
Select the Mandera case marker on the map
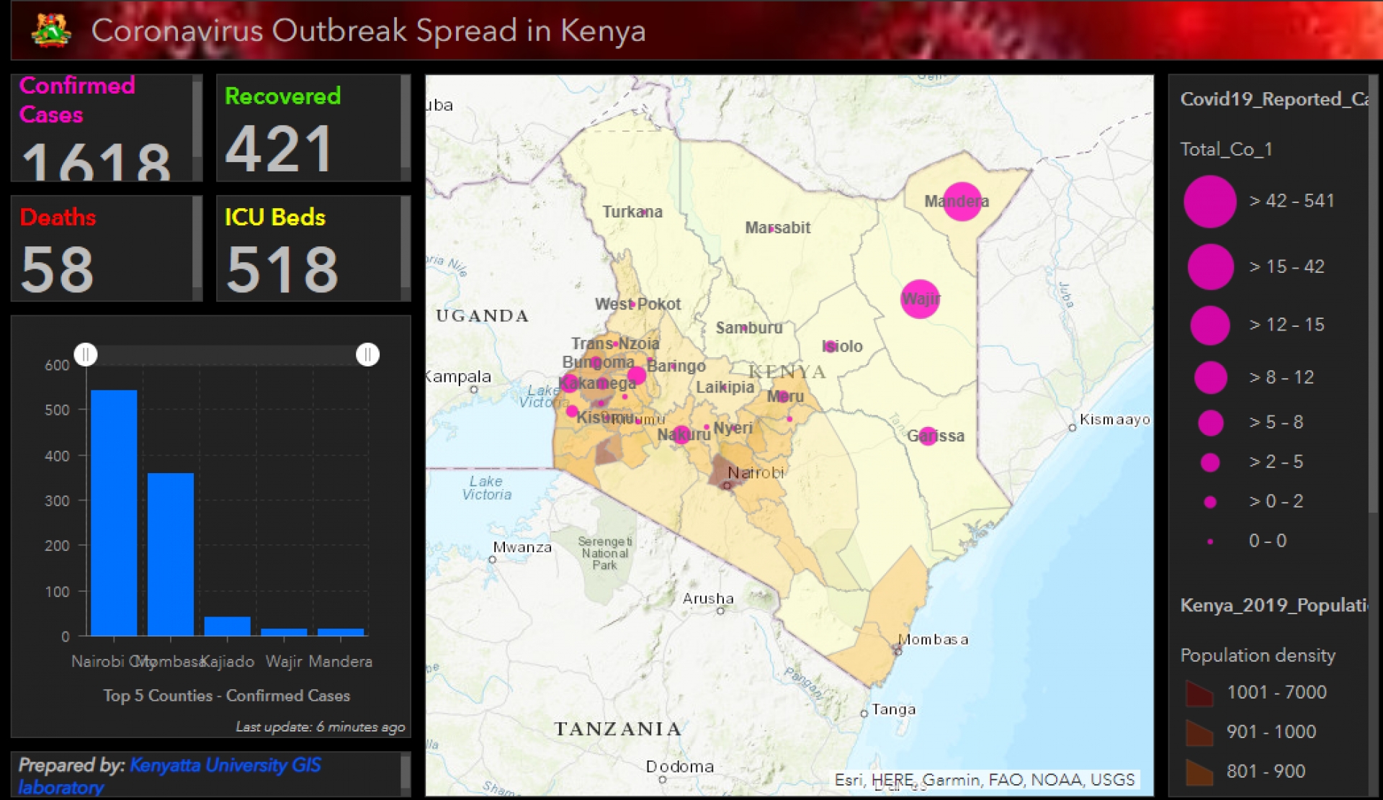point(962,201)
